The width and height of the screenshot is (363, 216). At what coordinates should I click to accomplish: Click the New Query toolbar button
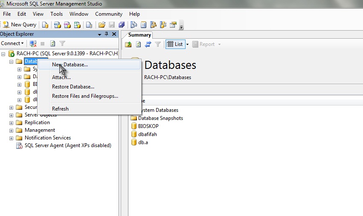tap(20, 25)
